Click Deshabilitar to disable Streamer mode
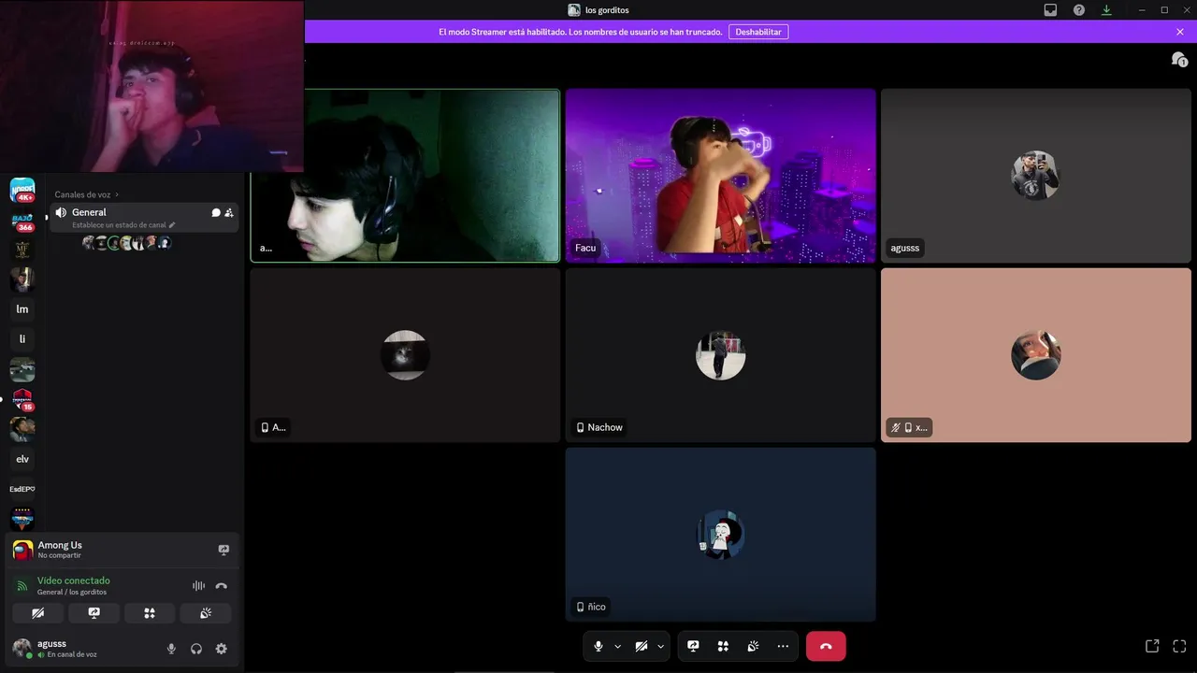 point(758,32)
